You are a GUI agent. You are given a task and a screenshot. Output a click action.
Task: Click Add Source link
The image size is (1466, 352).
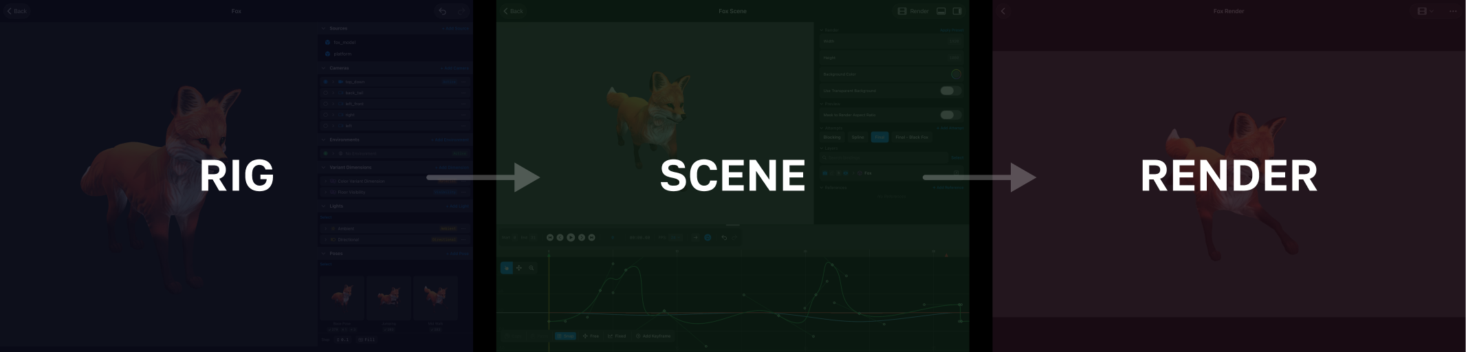[x=455, y=28]
